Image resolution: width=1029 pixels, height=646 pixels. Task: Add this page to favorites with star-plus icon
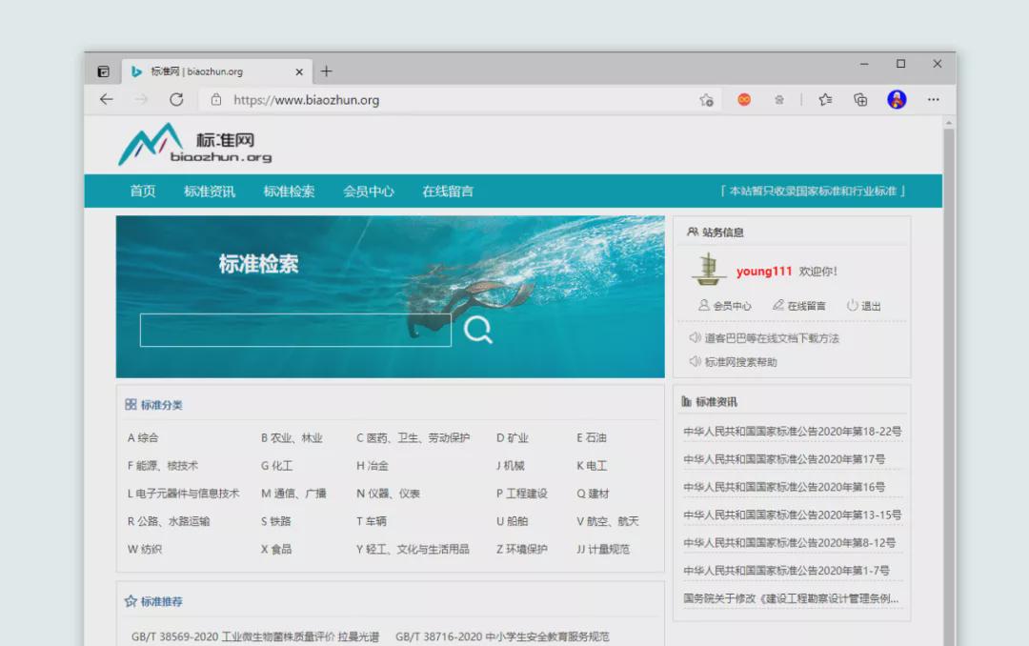pos(706,100)
